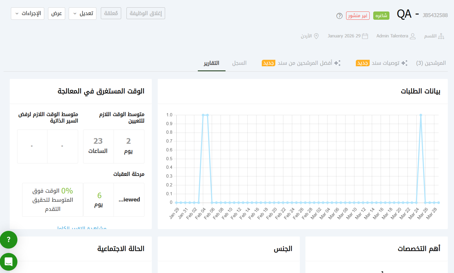Expand the الإجراءات actions dropdown
The width and height of the screenshot is (454, 273).
[27, 14]
